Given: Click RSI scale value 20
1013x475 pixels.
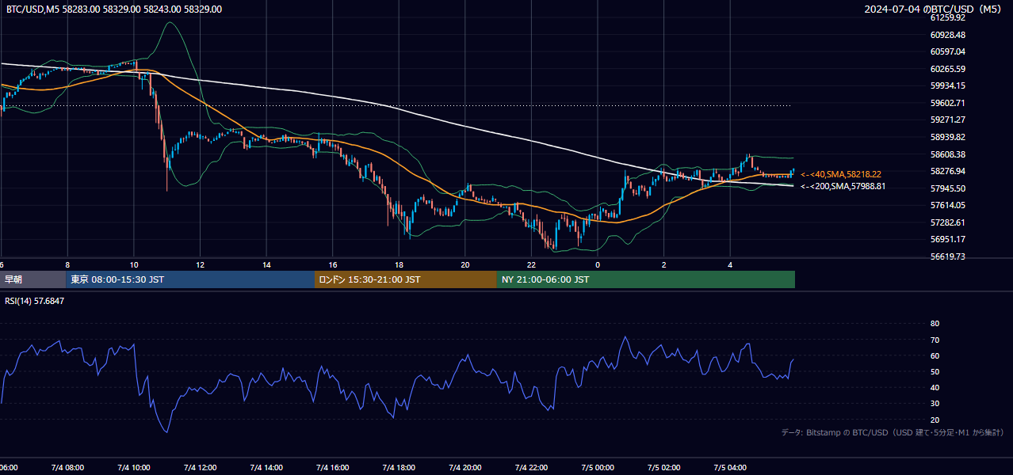Looking at the screenshot, I should (935, 420).
